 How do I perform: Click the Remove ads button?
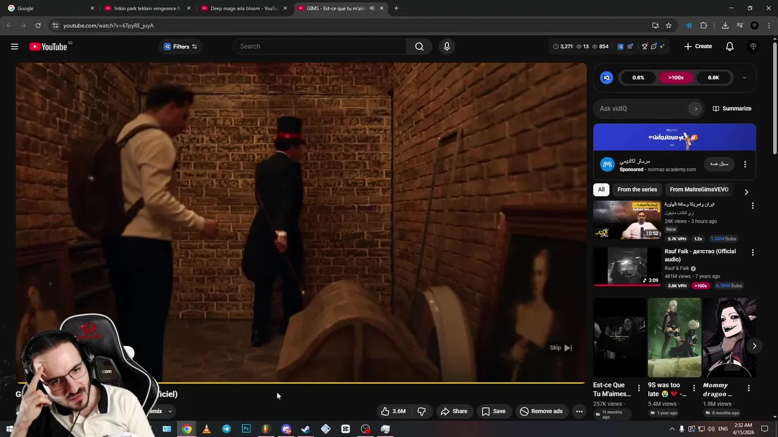[542, 412]
